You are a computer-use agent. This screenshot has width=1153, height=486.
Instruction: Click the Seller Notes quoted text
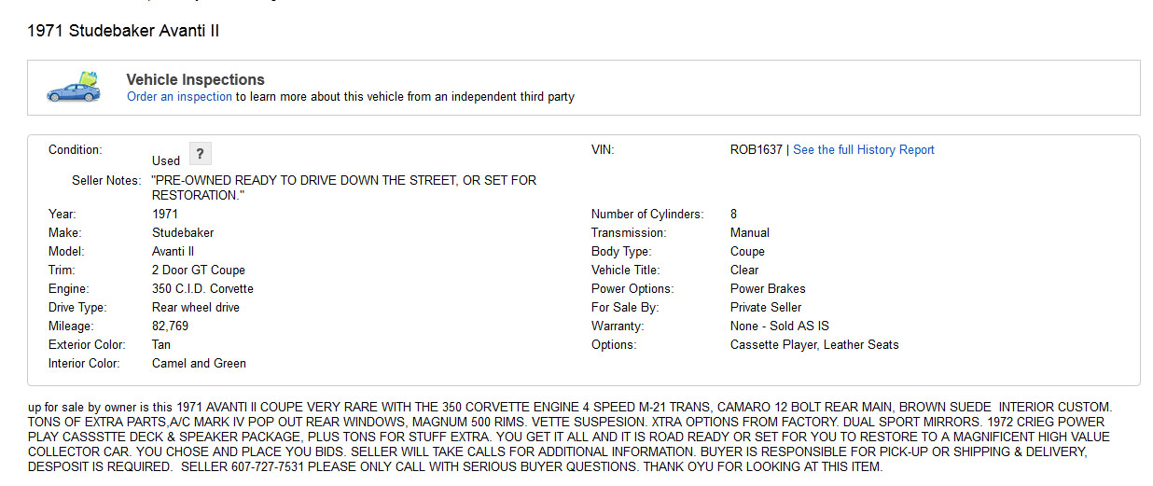coord(343,187)
